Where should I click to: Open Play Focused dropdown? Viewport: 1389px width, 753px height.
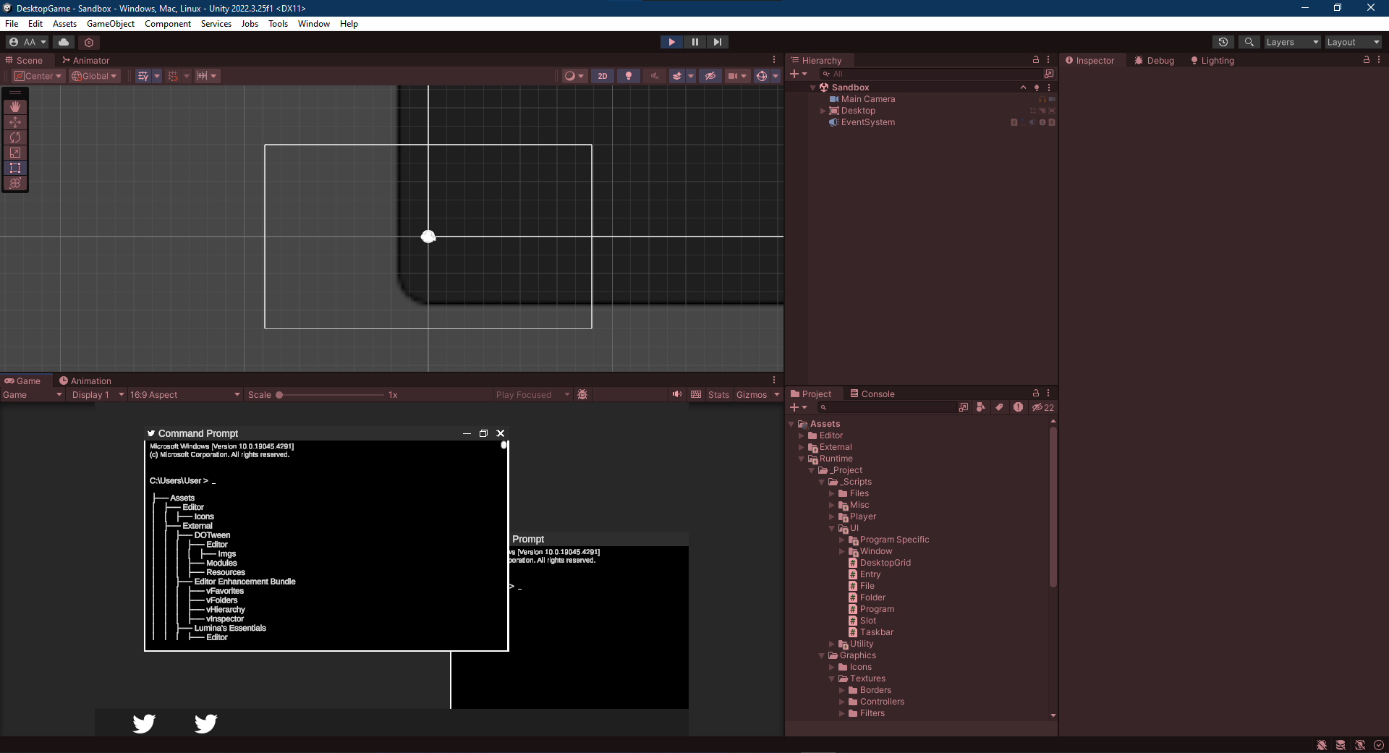tap(532, 394)
